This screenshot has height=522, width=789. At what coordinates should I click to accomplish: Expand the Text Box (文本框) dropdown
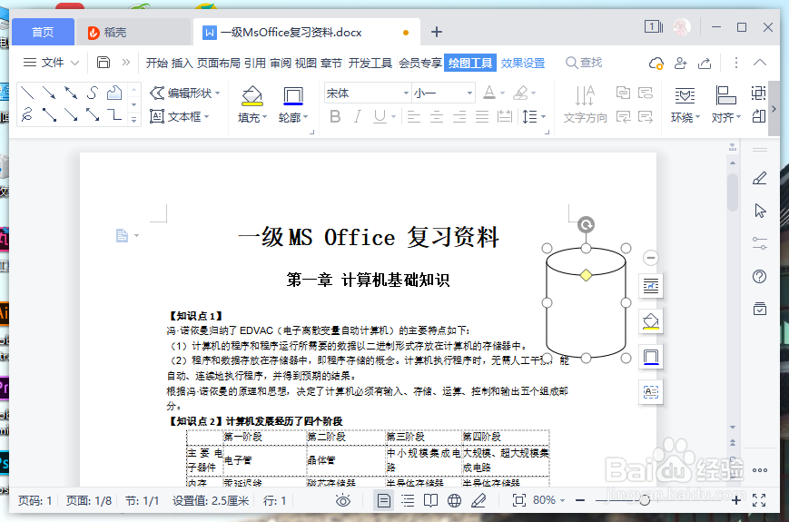[206, 117]
